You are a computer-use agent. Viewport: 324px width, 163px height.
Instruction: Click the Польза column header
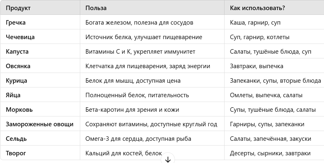click(x=96, y=8)
